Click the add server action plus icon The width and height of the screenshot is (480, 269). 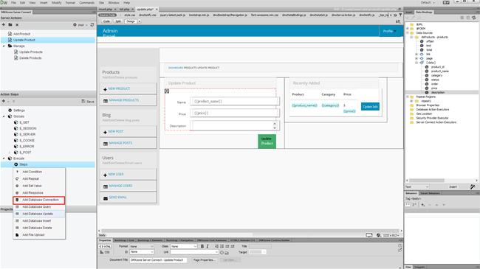[4, 25]
